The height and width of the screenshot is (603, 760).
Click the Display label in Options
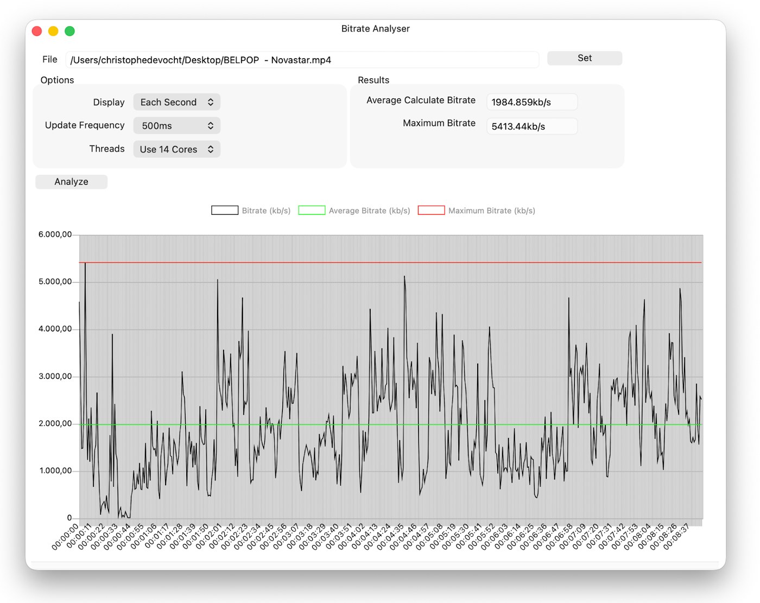point(109,102)
